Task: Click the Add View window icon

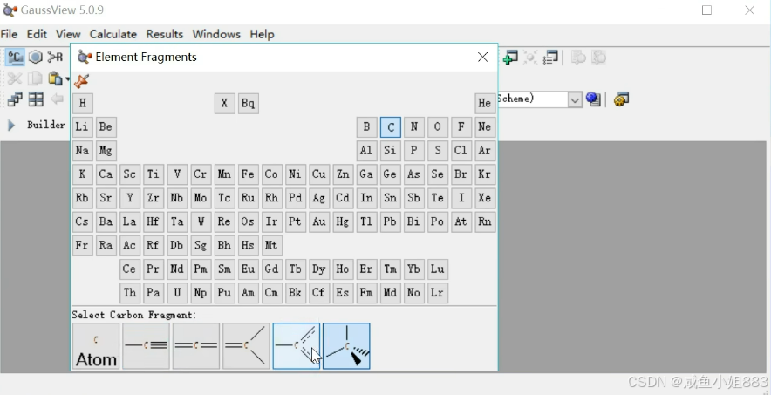Action: pyautogui.click(x=510, y=58)
